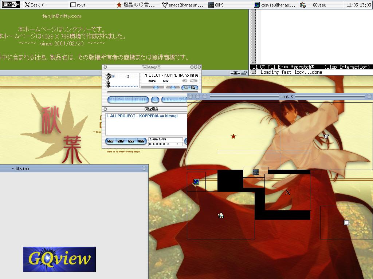Screen dimensions: 373x279
Task: Click the fenjin@nifty.com email link
Action: (x=62, y=16)
